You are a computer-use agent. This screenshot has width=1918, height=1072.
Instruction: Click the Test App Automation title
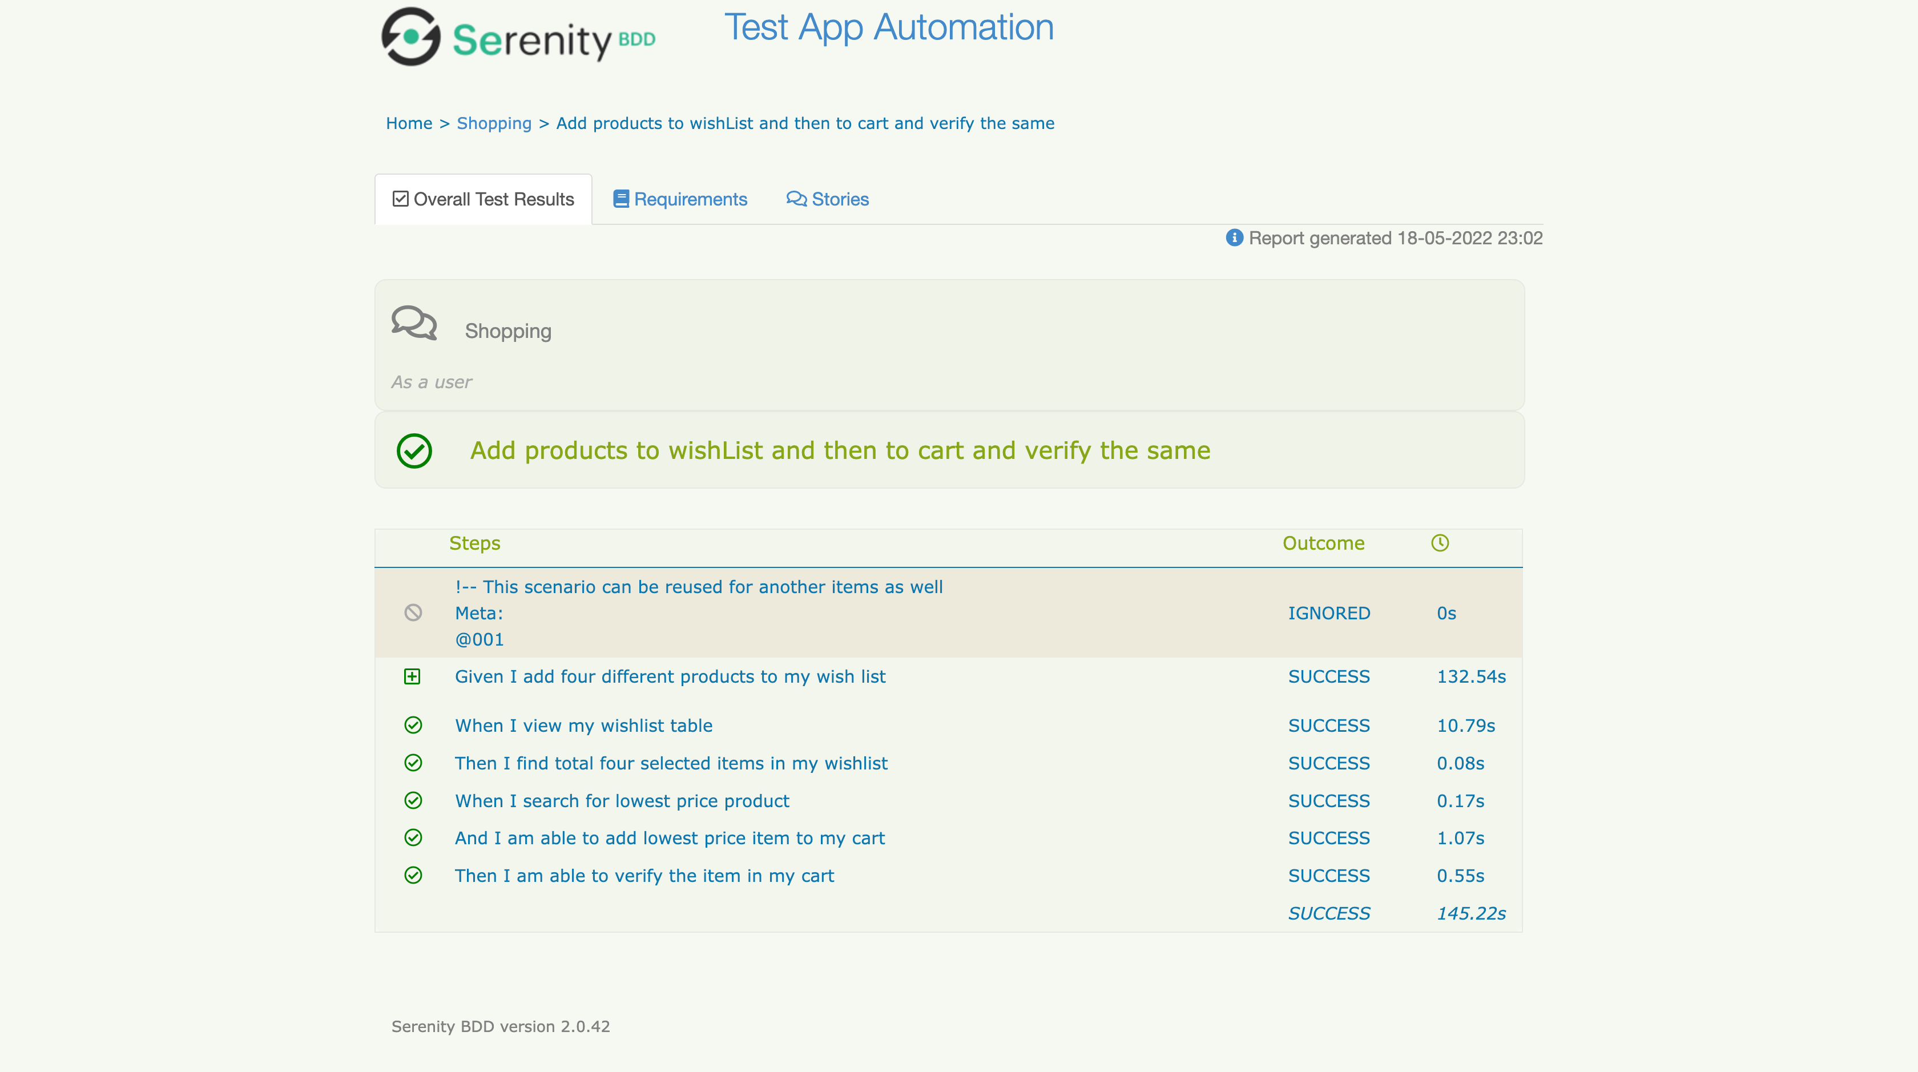tap(889, 29)
